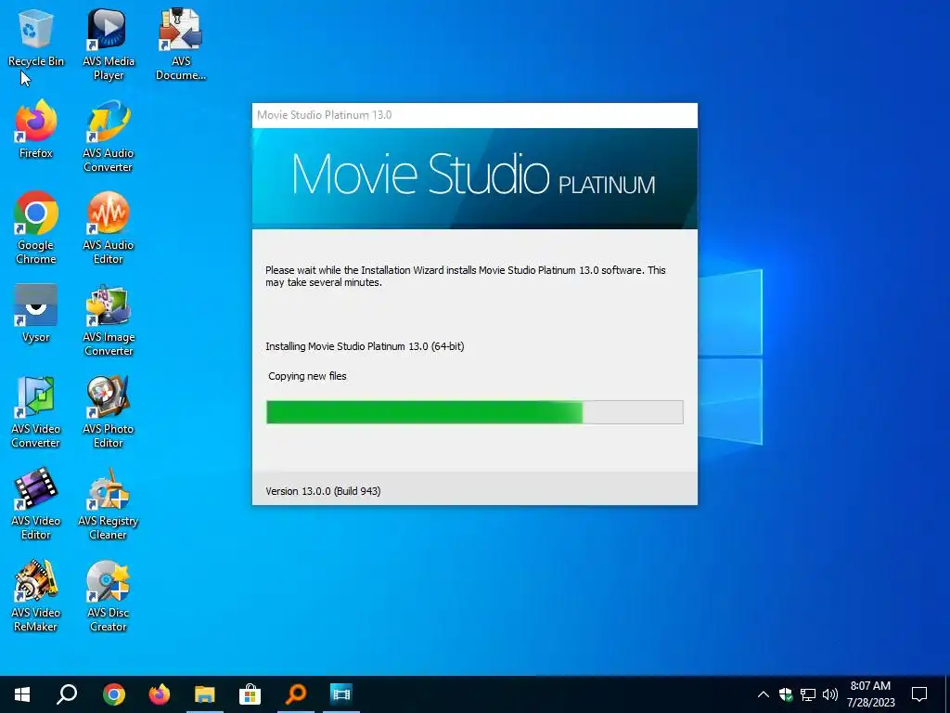Viewport: 950px width, 713px height.
Task: Open the volume control tray icon
Action: point(830,694)
